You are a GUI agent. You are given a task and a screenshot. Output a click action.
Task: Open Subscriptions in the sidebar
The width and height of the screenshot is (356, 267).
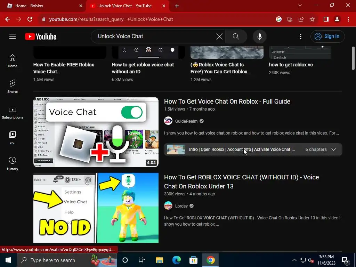point(13,112)
